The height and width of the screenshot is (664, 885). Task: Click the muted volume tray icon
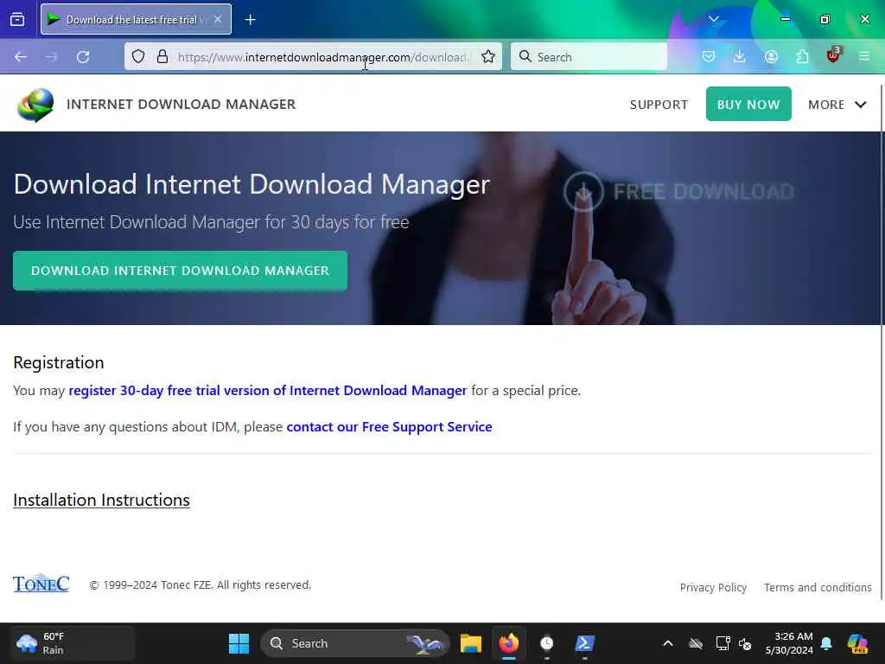pos(746,643)
